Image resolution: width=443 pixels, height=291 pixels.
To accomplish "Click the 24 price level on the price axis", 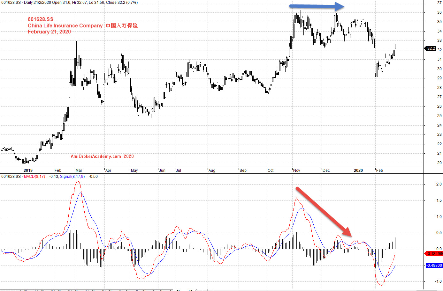I will (x=439, y=125).
